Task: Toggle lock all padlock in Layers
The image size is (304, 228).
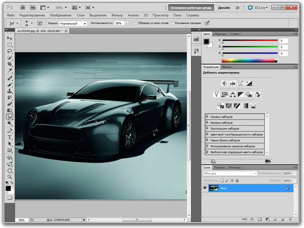Action: click(237, 180)
